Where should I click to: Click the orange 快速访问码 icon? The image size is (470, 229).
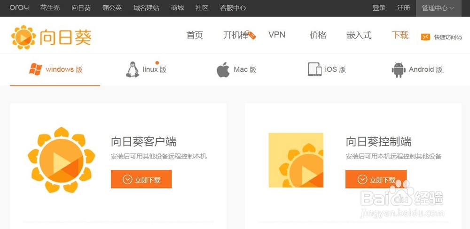coord(425,37)
